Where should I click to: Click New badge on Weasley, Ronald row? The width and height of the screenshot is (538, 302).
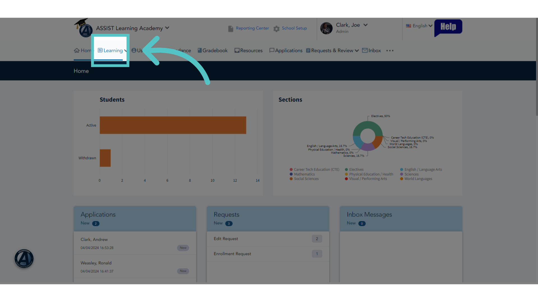tap(183, 271)
